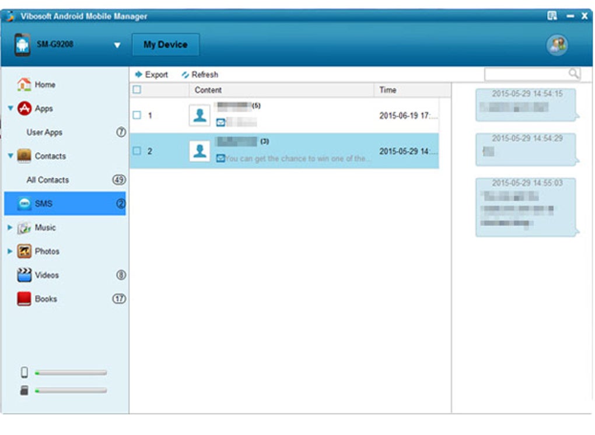Viewport: 595px width, 435px height.
Task: Click the user account avatar icon
Action: [556, 45]
